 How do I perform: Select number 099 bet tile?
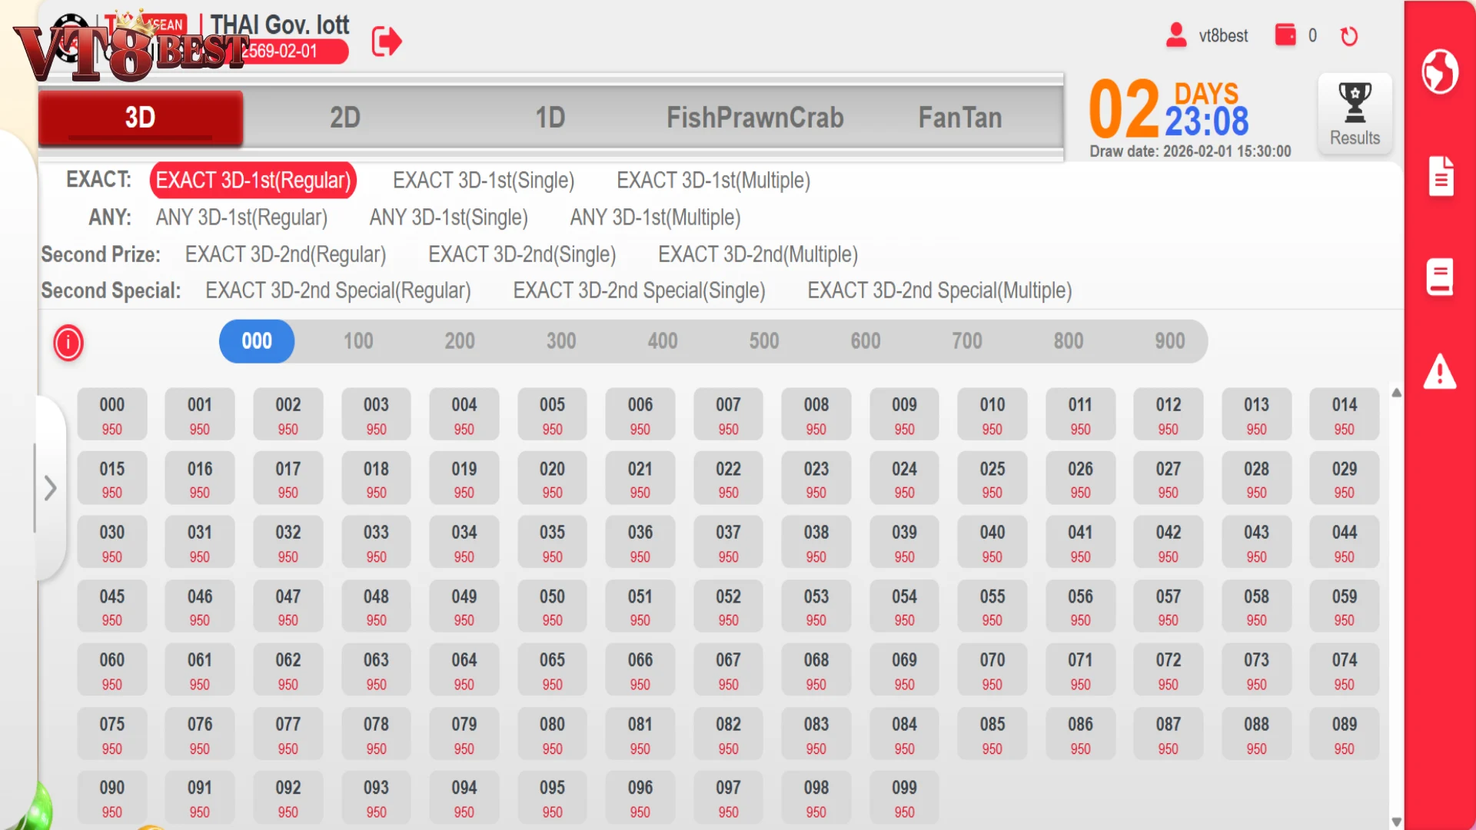pos(904,798)
